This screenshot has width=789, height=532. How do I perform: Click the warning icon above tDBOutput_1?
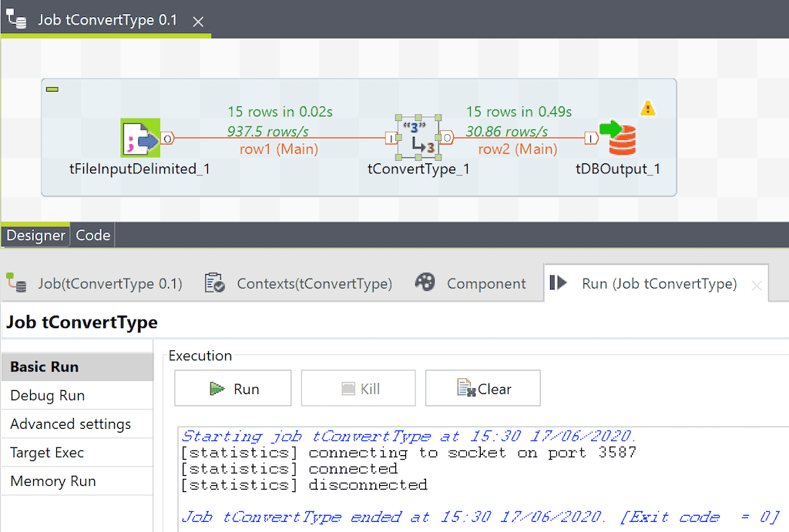pos(647,109)
